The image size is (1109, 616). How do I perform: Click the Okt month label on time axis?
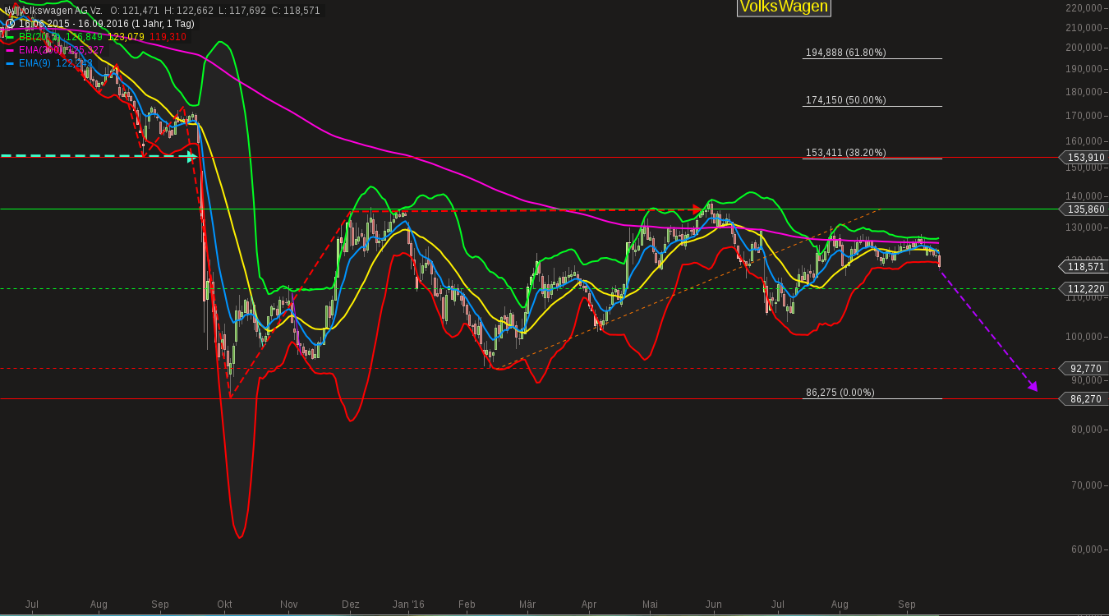click(x=224, y=605)
